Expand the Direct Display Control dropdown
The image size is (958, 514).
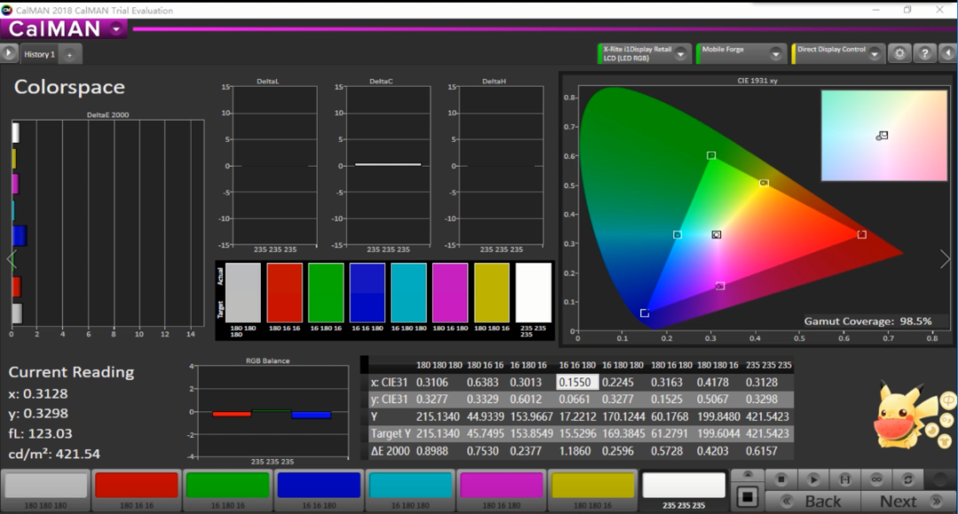point(873,53)
